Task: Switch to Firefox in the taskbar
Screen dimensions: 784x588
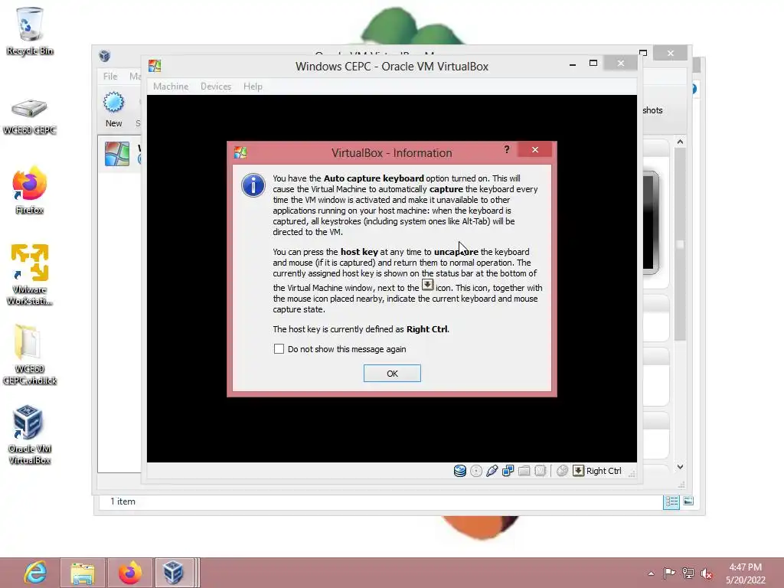Action: (129, 573)
